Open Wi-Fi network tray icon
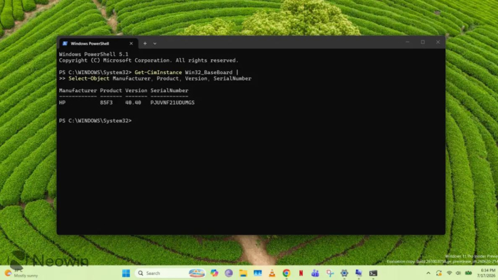This screenshot has width=498, height=280. click(x=449, y=273)
